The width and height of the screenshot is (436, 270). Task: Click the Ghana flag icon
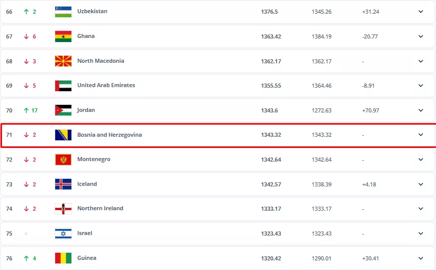tap(63, 36)
